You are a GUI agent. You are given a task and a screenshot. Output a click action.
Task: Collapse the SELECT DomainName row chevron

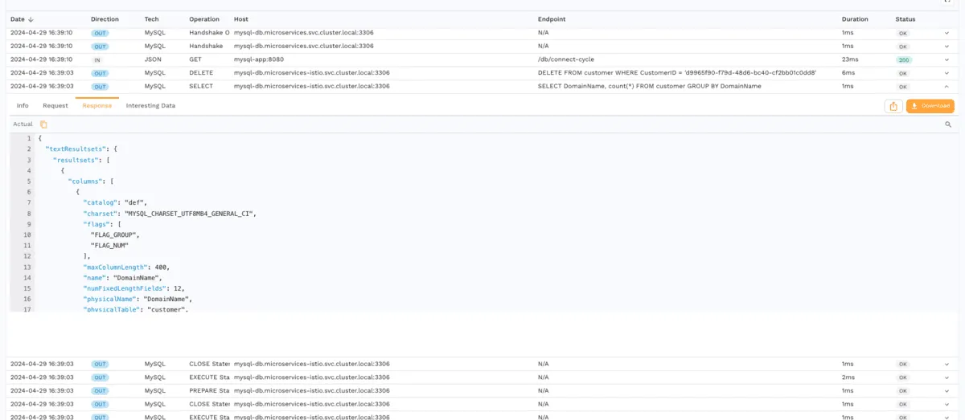pos(947,86)
